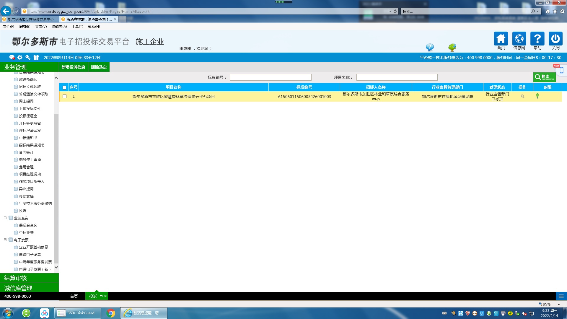Click the 新增投诉信息 button
Image resolution: width=567 pixels, height=319 pixels.
pyautogui.click(x=73, y=67)
